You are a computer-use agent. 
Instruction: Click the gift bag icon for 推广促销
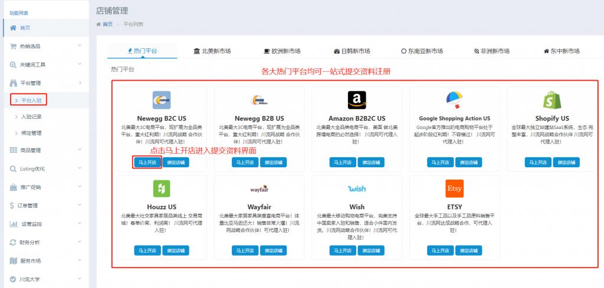pyautogui.click(x=13, y=187)
